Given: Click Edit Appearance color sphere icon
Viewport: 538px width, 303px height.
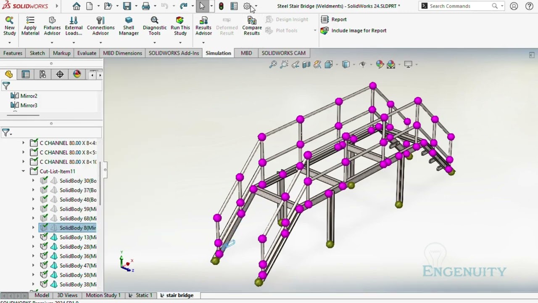Looking at the screenshot, I should click(380, 64).
